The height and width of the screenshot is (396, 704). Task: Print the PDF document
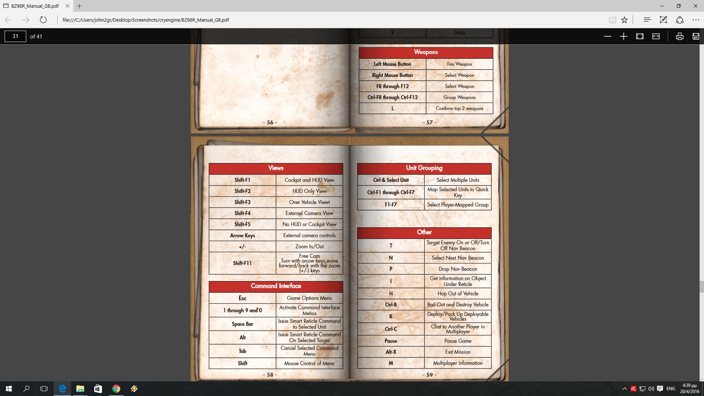679,36
